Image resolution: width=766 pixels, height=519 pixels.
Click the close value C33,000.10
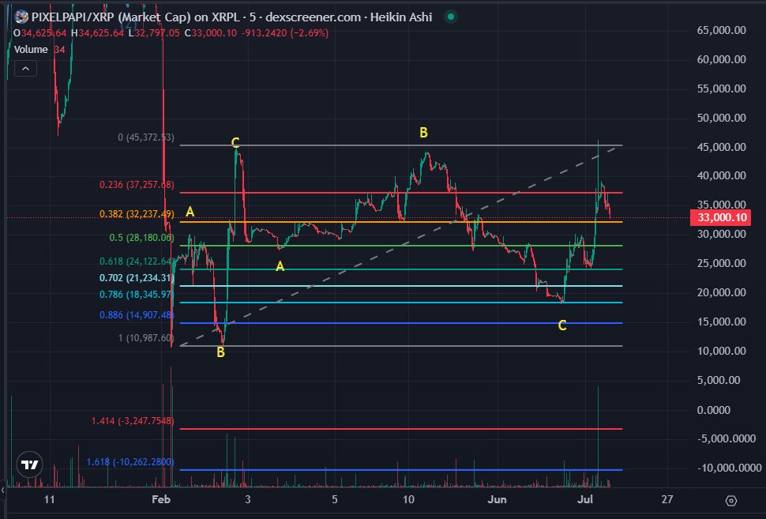pos(211,33)
